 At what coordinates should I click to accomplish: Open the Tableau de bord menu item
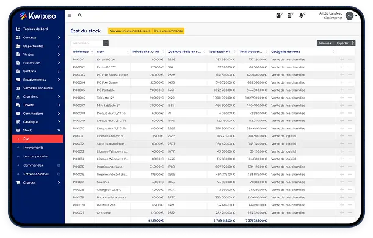35,29
